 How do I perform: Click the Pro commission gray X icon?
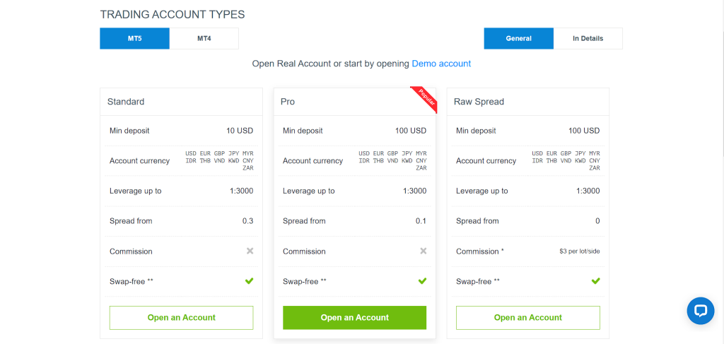tap(423, 251)
